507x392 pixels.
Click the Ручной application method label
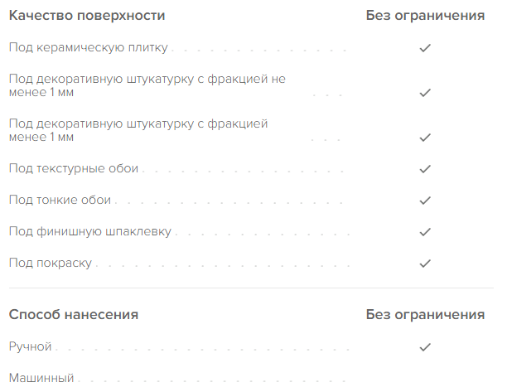tap(31, 346)
